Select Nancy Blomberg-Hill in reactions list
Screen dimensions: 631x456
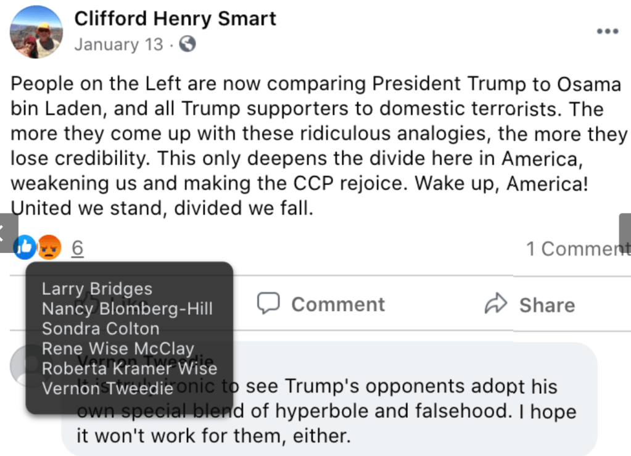[127, 309]
